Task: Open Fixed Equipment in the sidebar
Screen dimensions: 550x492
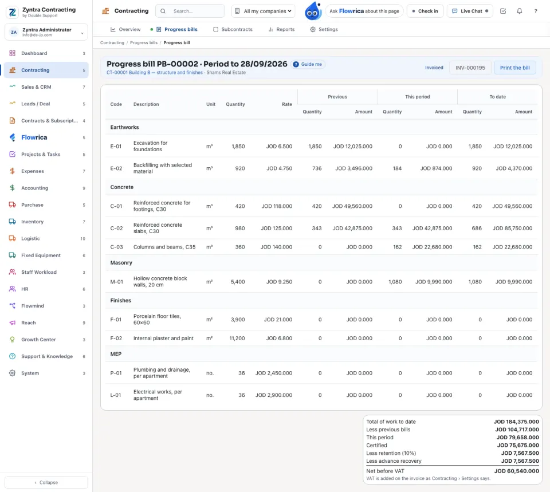Action: click(46, 255)
